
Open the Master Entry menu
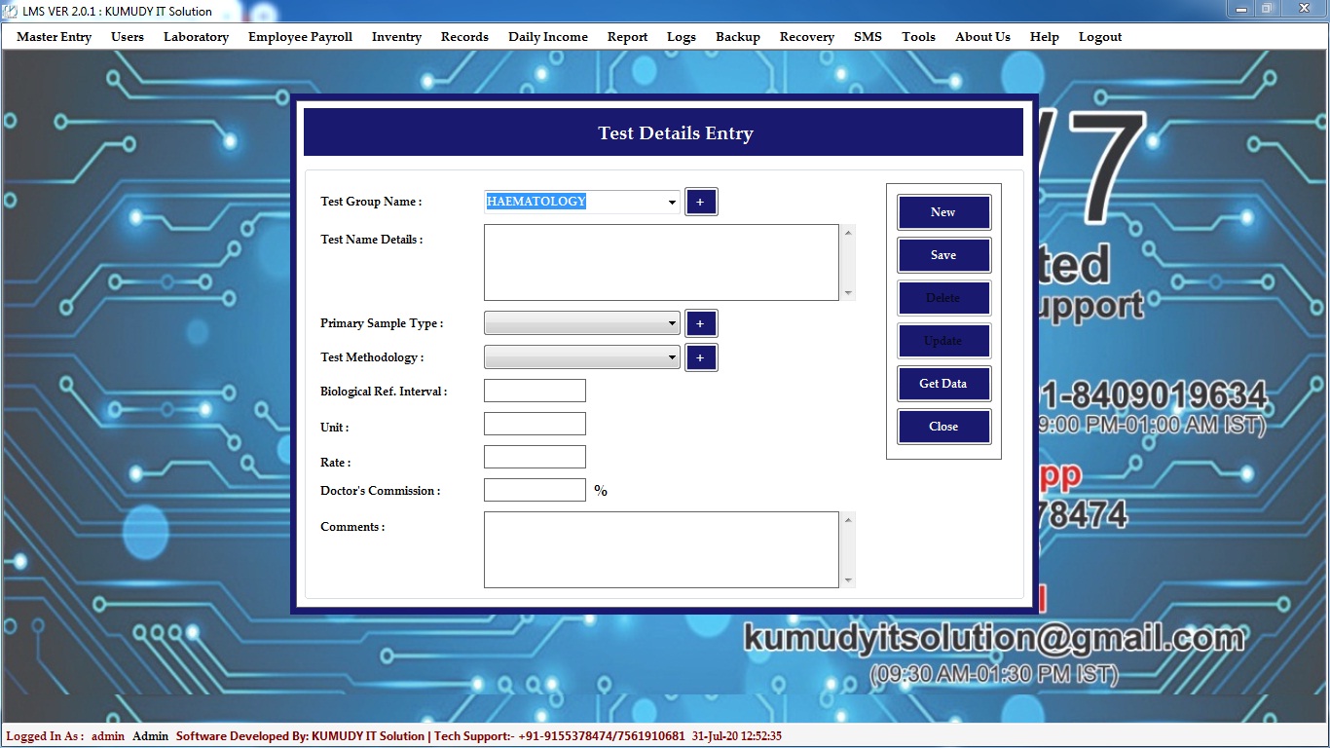(x=54, y=37)
